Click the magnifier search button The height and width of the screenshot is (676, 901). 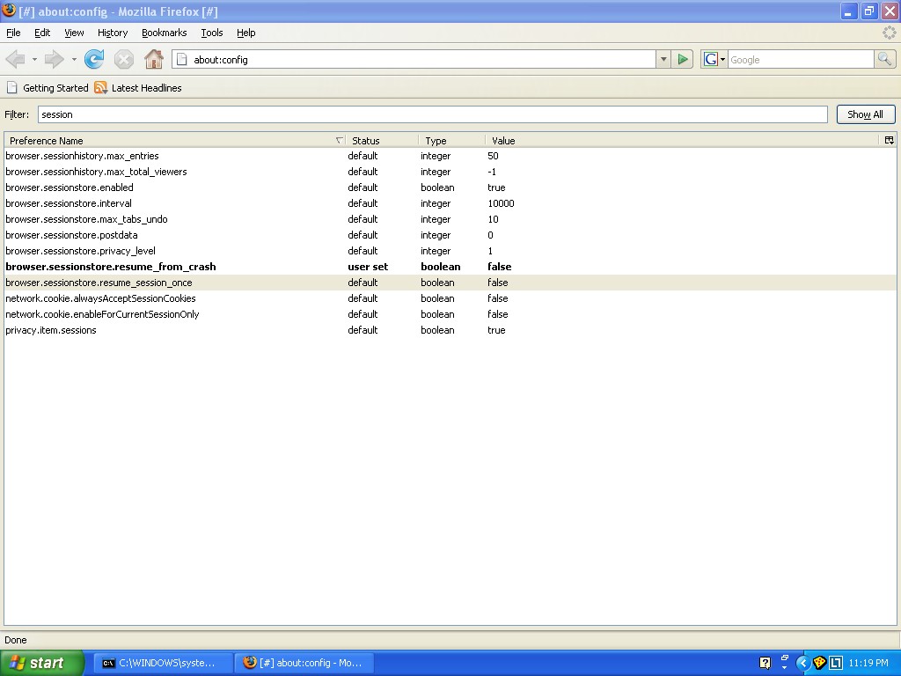(x=884, y=59)
